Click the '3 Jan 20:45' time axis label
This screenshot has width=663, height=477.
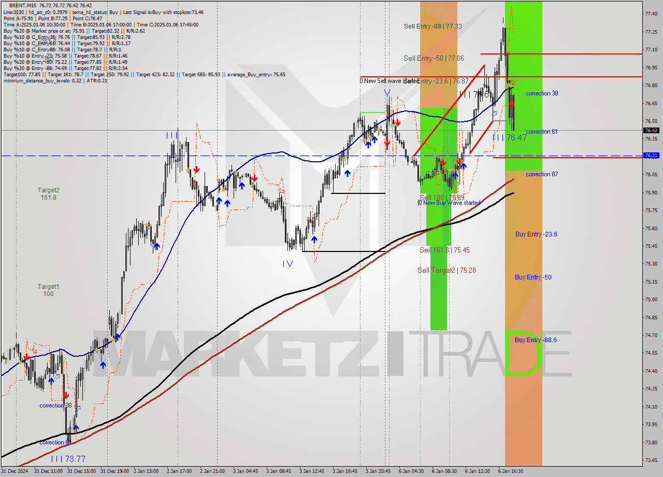coord(378,471)
